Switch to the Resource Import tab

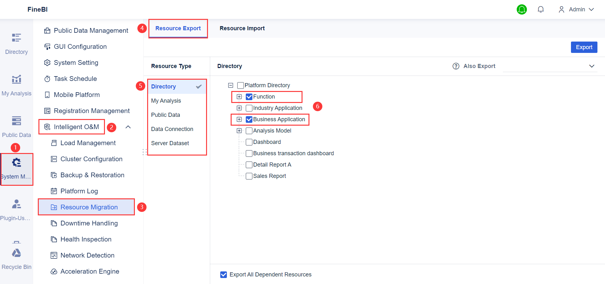[242, 28]
